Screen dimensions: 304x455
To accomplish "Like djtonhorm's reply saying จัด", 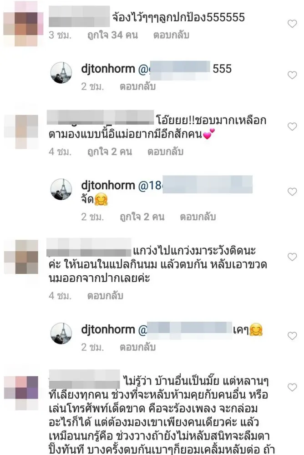I will pos(292,192).
